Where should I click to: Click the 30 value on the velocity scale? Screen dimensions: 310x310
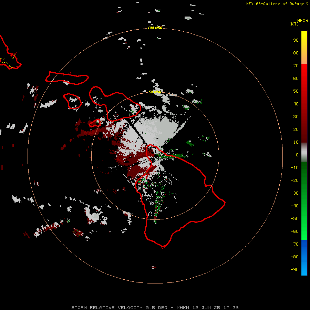tap(296, 117)
